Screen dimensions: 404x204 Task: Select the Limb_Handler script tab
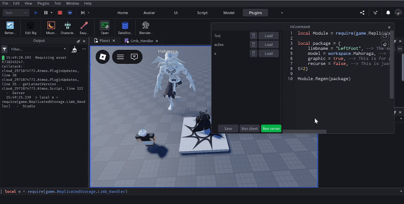click(142, 41)
